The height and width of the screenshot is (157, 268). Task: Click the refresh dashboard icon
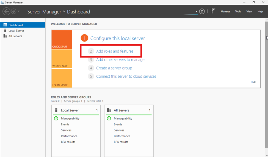tap(202, 12)
